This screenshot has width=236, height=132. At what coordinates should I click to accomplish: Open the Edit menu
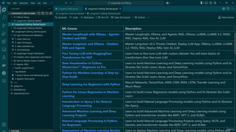tap(15, 3)
